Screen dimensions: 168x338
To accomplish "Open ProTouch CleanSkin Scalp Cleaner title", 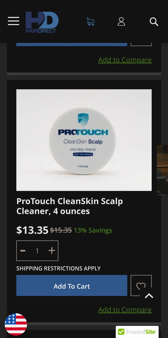I will pyautogui.click(x=70, y=206).
